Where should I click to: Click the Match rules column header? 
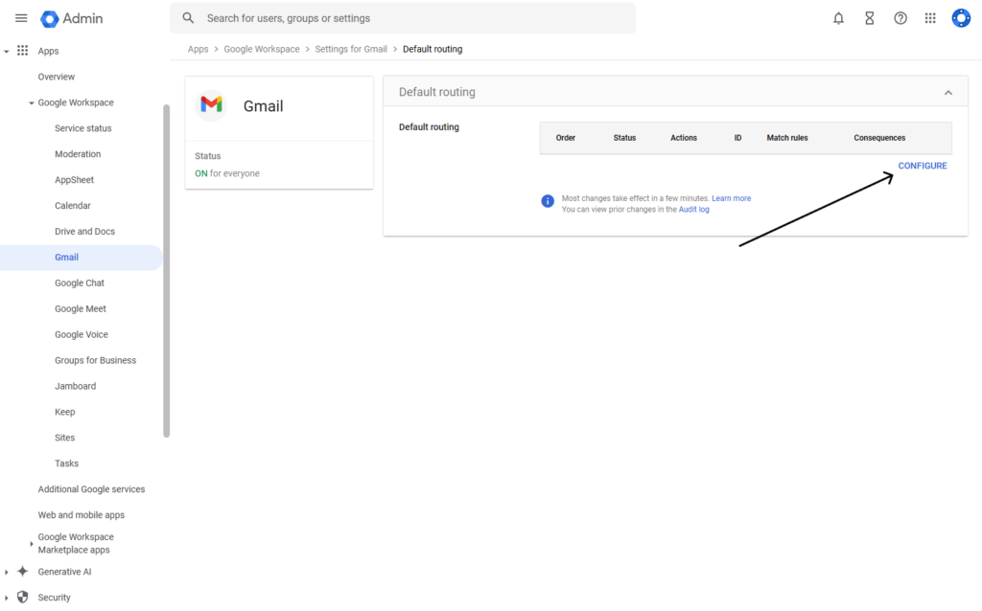pos(787,138)
